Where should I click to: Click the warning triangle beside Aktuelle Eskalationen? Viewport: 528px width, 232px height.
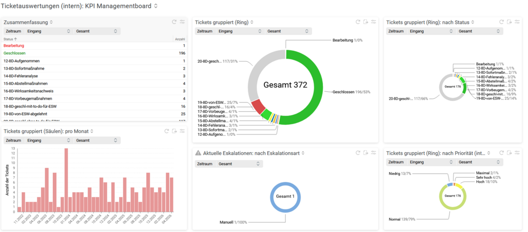(x=198, y=153)
